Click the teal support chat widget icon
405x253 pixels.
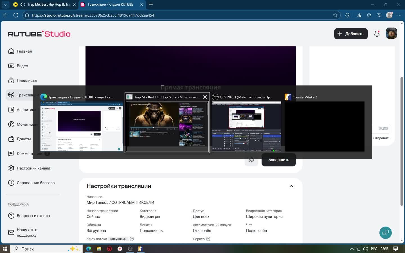pyautogui.click(x=385, y=233)
